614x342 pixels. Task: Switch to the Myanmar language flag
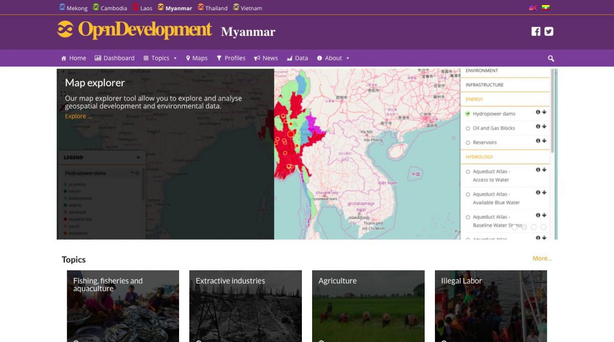(x=545, y=8)
